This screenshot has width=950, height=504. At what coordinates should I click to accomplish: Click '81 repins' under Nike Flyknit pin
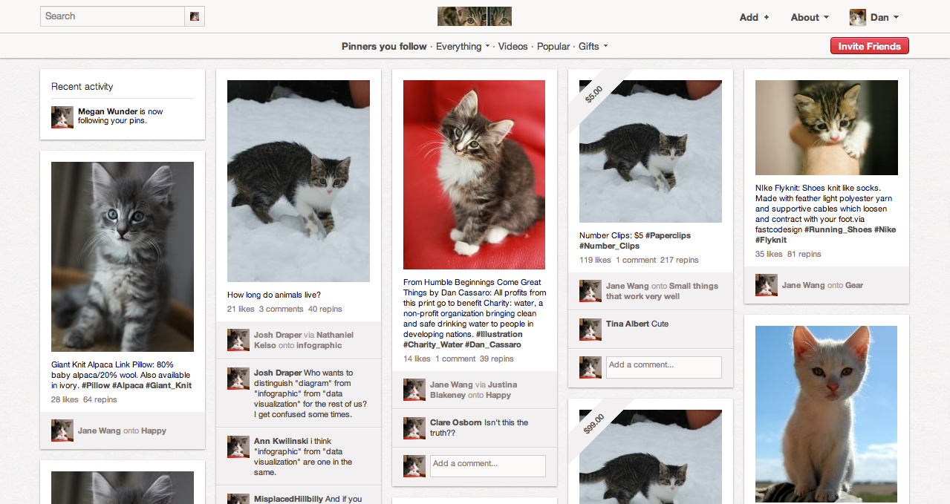tap(804, 254)
